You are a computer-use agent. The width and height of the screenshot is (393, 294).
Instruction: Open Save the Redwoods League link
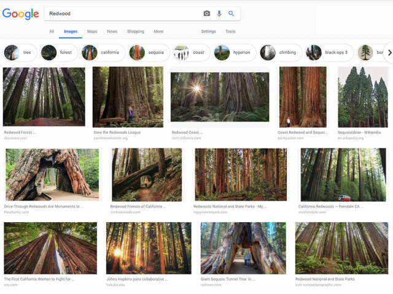pos(117,132)
